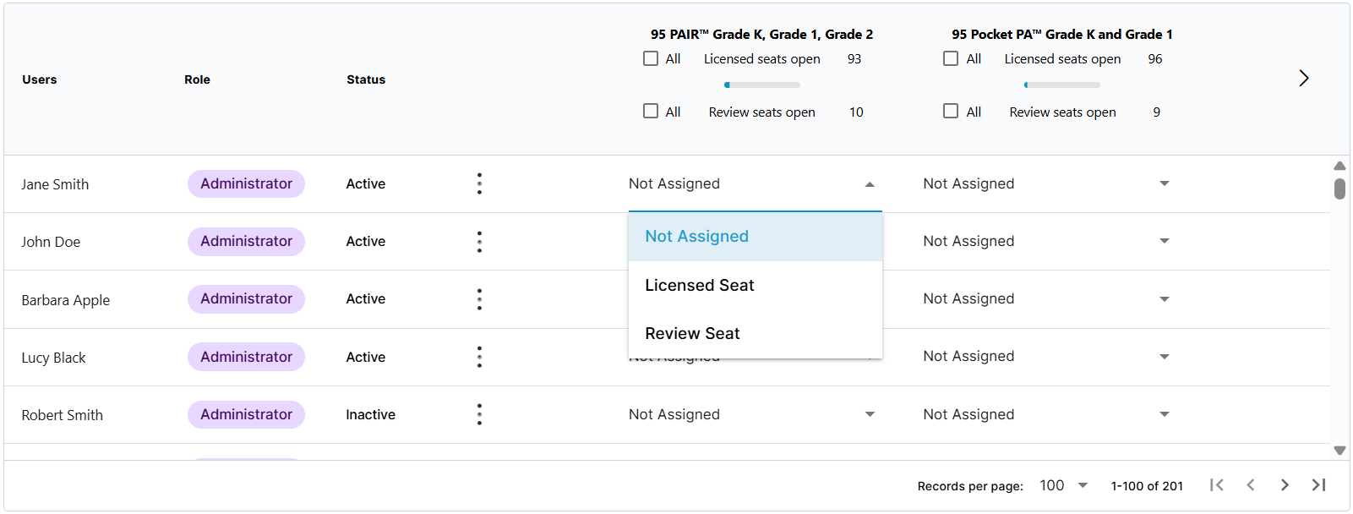Check All review seats for 95 PAIR
Screen dimensions: 1353x514
651,111
